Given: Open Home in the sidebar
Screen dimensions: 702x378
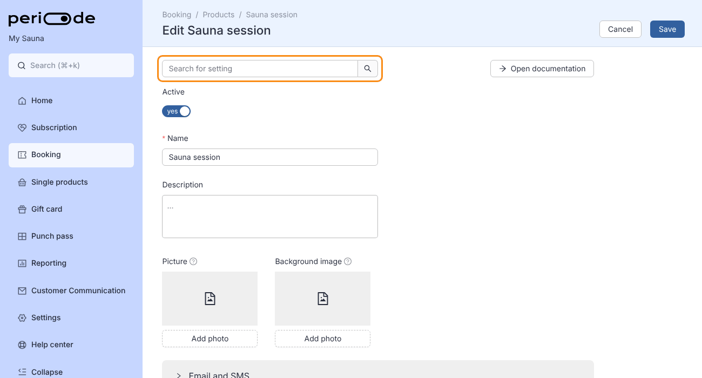Looking at the screenshot, I should tap(71, 100).
